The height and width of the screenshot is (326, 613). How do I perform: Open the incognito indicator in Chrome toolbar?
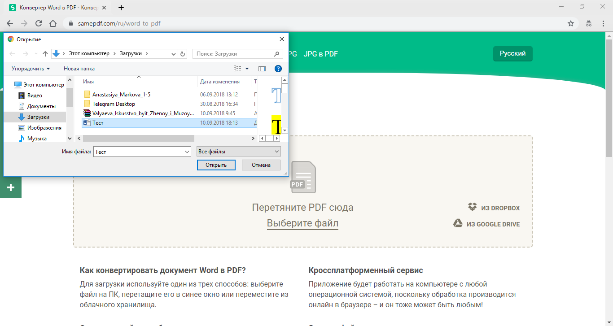coord(589,23)
